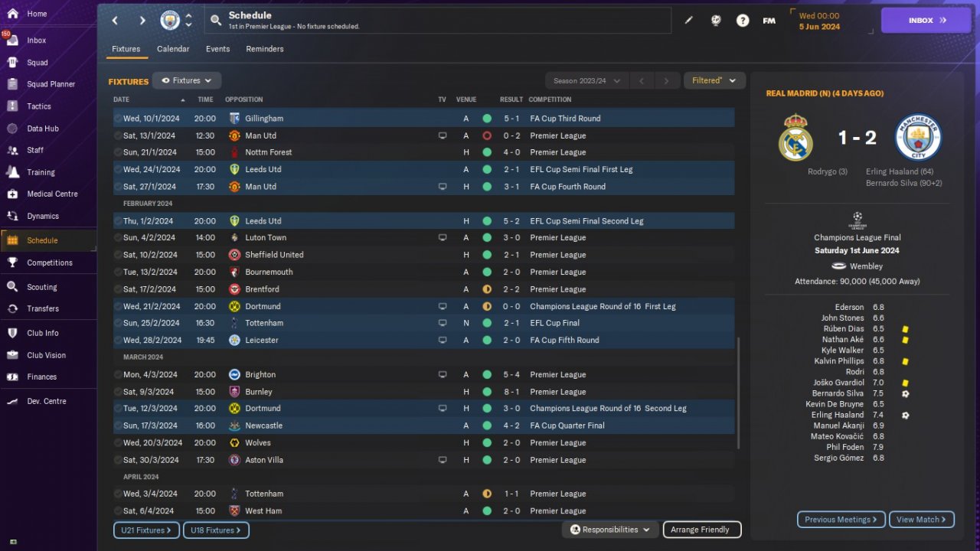The width and height of the screenshot is (980, 551).
Task: Click the Arrange Friendly button
Action: point(701,530)
